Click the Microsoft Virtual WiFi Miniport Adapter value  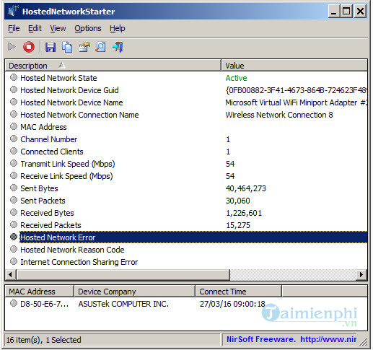coord(296,102)
